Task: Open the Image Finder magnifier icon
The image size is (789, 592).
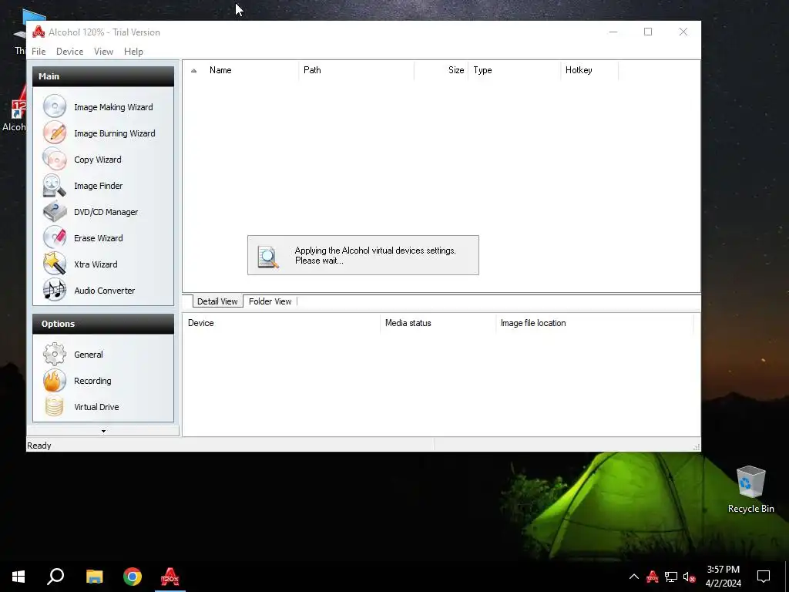Action: (x=55, y=185)
